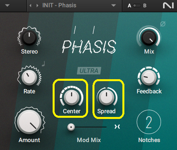Load the next preset arrow
This screenshot has height=150, width=177.
(x=37, y=6)
